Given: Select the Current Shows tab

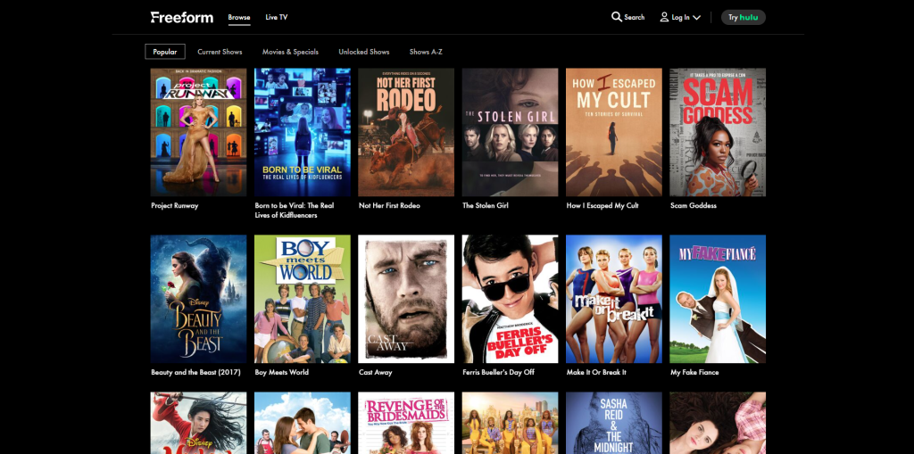Looking at the screenshot, I should 220,52.
